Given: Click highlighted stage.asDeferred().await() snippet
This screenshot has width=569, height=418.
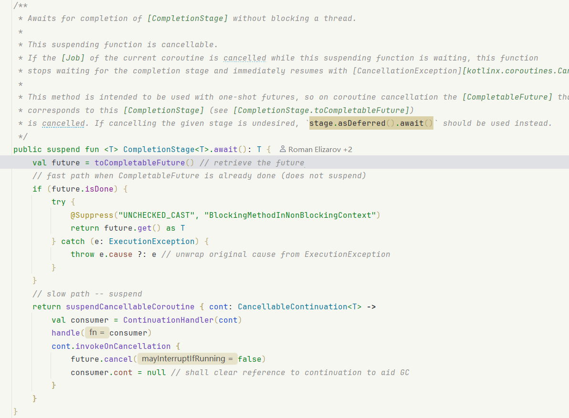Looking at the screenshot, I should 371,123.
